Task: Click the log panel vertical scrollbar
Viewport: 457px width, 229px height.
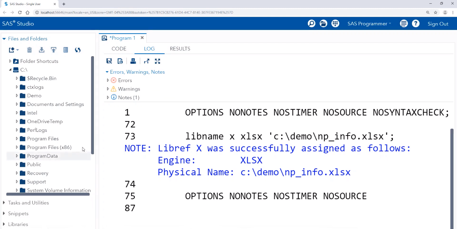Action: tap(452, 178)
